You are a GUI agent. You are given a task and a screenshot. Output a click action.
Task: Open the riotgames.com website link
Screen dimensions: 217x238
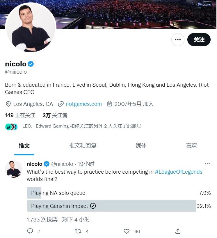pyautogui.click(x=83, y=104)
